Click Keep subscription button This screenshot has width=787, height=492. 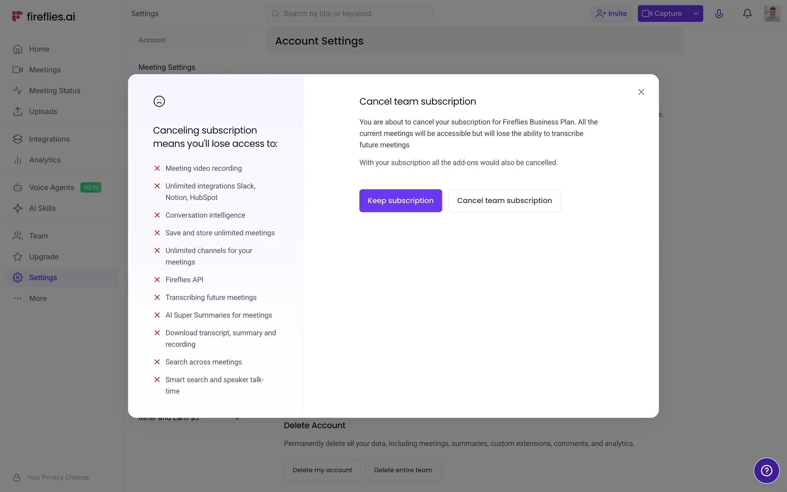[x=400, y=200]
